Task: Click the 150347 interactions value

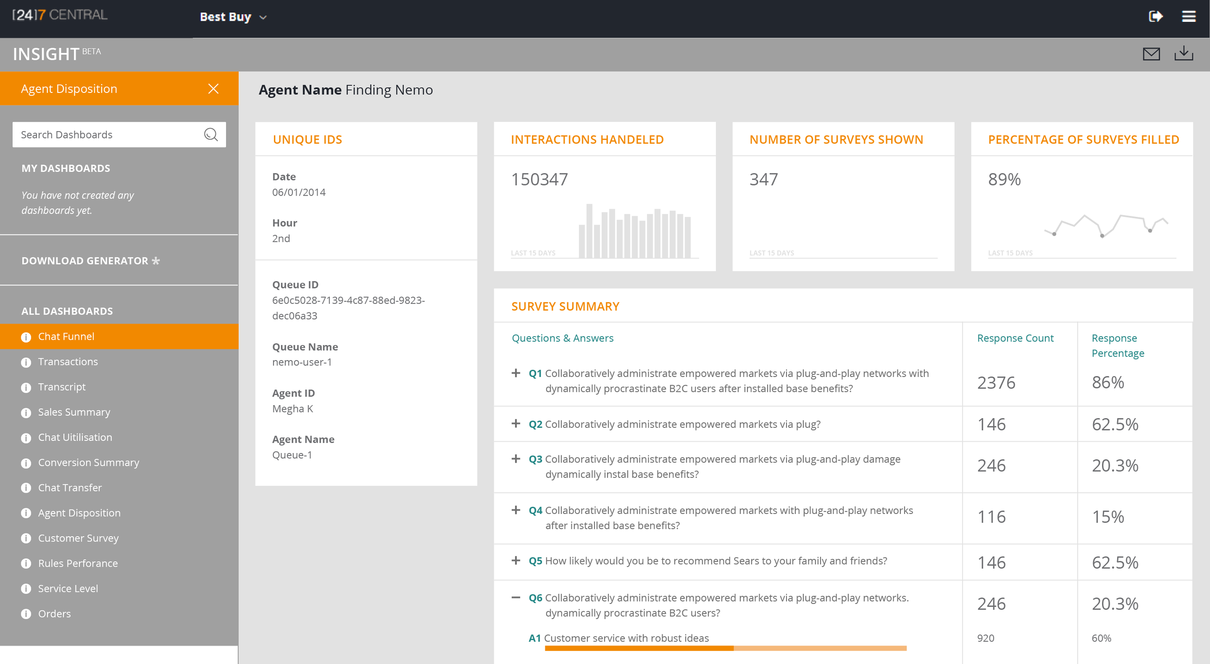Action: pyautogui.click(x=539, y=179)
